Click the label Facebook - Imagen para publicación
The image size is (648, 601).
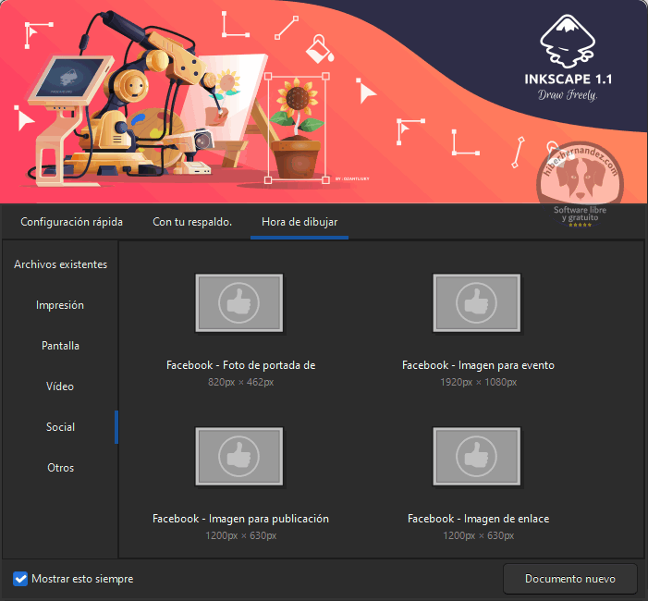pos(241,519)
